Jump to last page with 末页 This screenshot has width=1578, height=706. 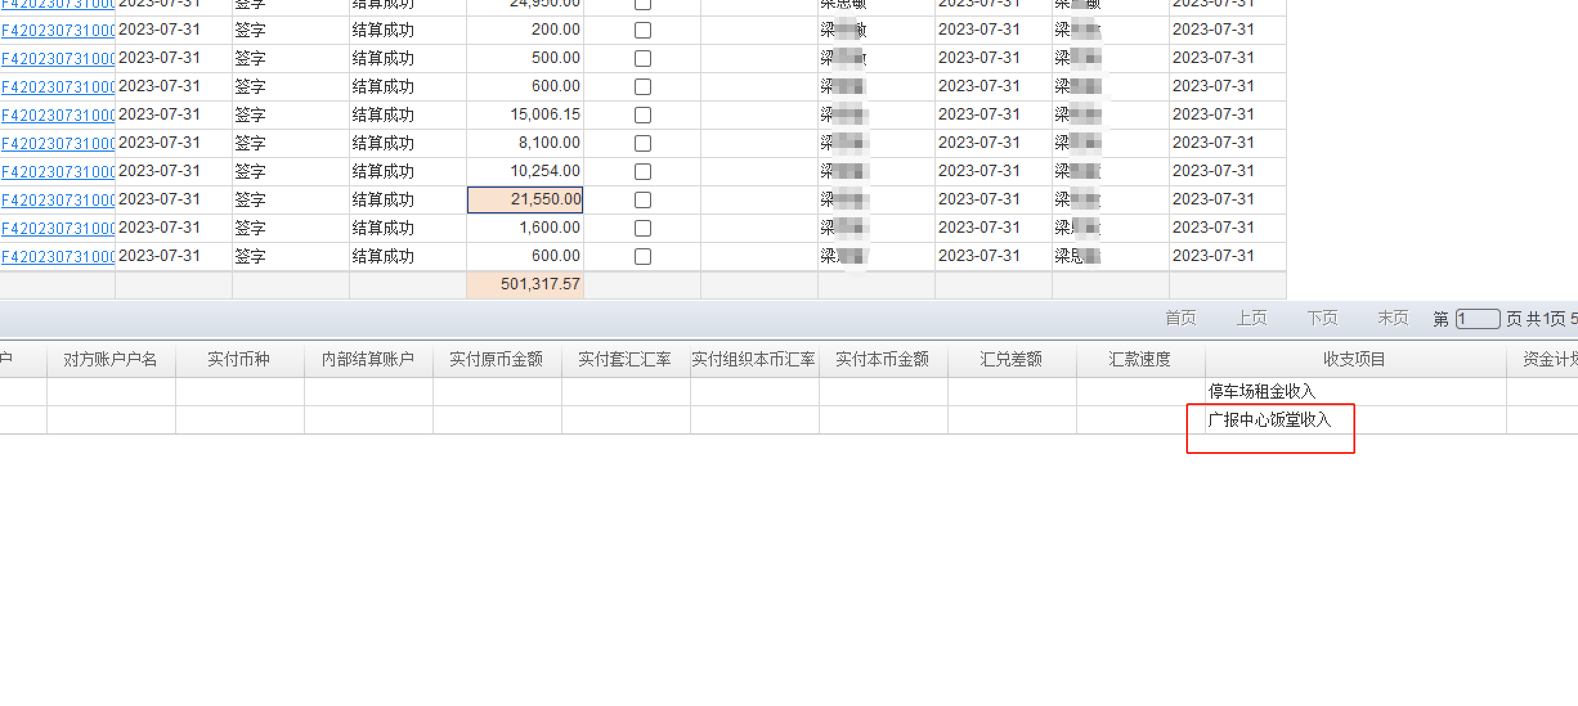pyautogui.click(x=1393, y=318)
